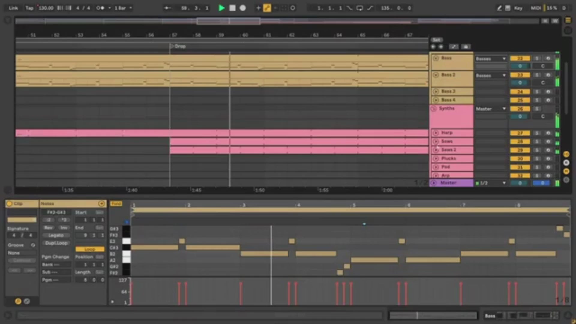Toggle the Follow button left of position
Image resolution: width=576 pixels, height=324 pixels.
click(x=167, y=8)
